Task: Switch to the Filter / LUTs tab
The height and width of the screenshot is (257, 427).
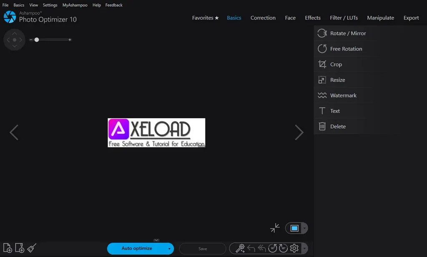Action: [344, 17]
